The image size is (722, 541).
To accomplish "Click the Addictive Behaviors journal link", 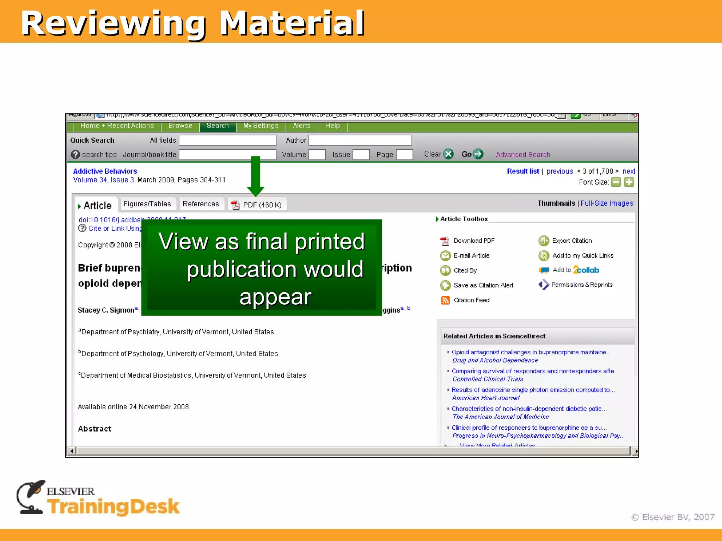I will click(105, 171).
